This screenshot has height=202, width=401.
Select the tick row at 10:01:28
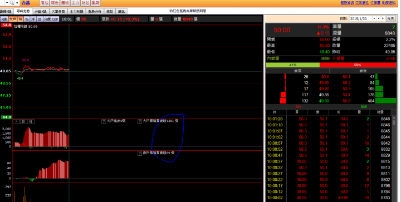[329, 119]
